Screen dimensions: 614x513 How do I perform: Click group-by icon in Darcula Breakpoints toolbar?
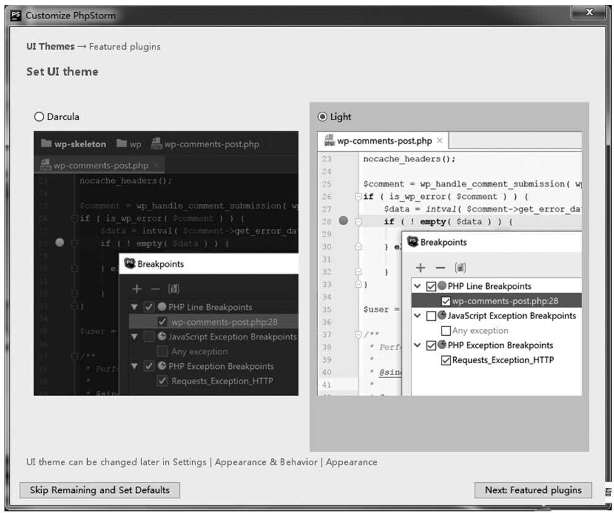pos(174,289)
